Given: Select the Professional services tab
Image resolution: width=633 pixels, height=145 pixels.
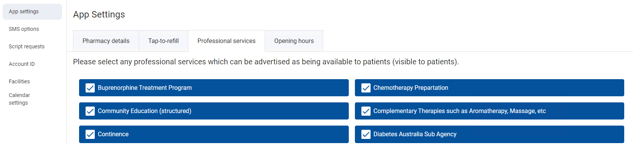Looking at the screenshot, I should (x=227, y=41).
